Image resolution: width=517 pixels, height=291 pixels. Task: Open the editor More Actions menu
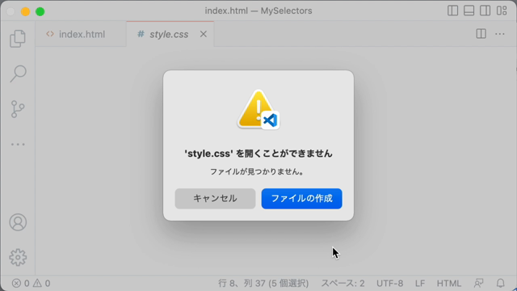tap(500, 34)
